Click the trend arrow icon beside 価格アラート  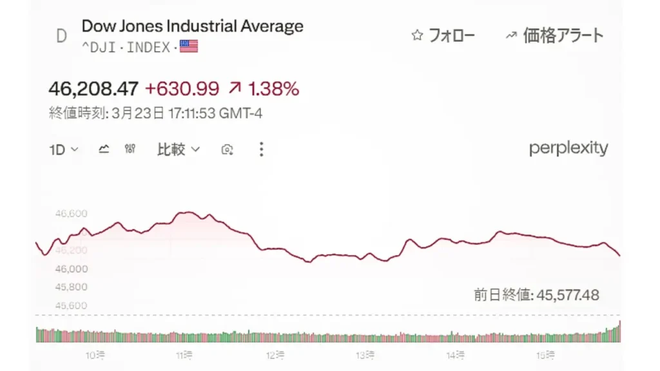(511, 35)
